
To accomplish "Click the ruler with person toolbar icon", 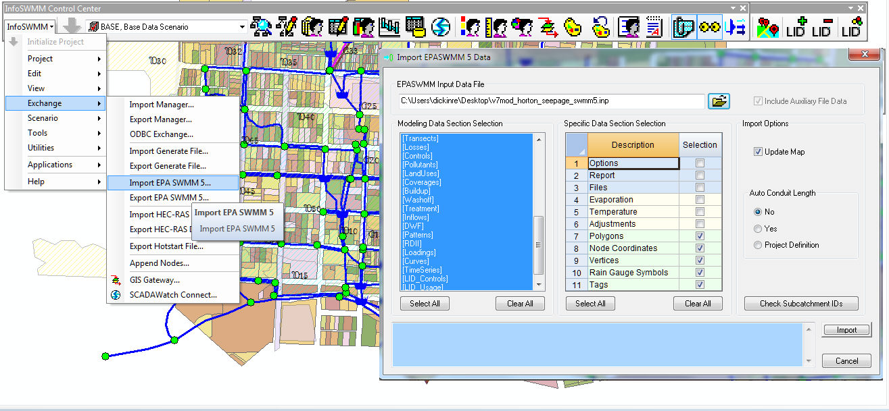I will 497,27.
